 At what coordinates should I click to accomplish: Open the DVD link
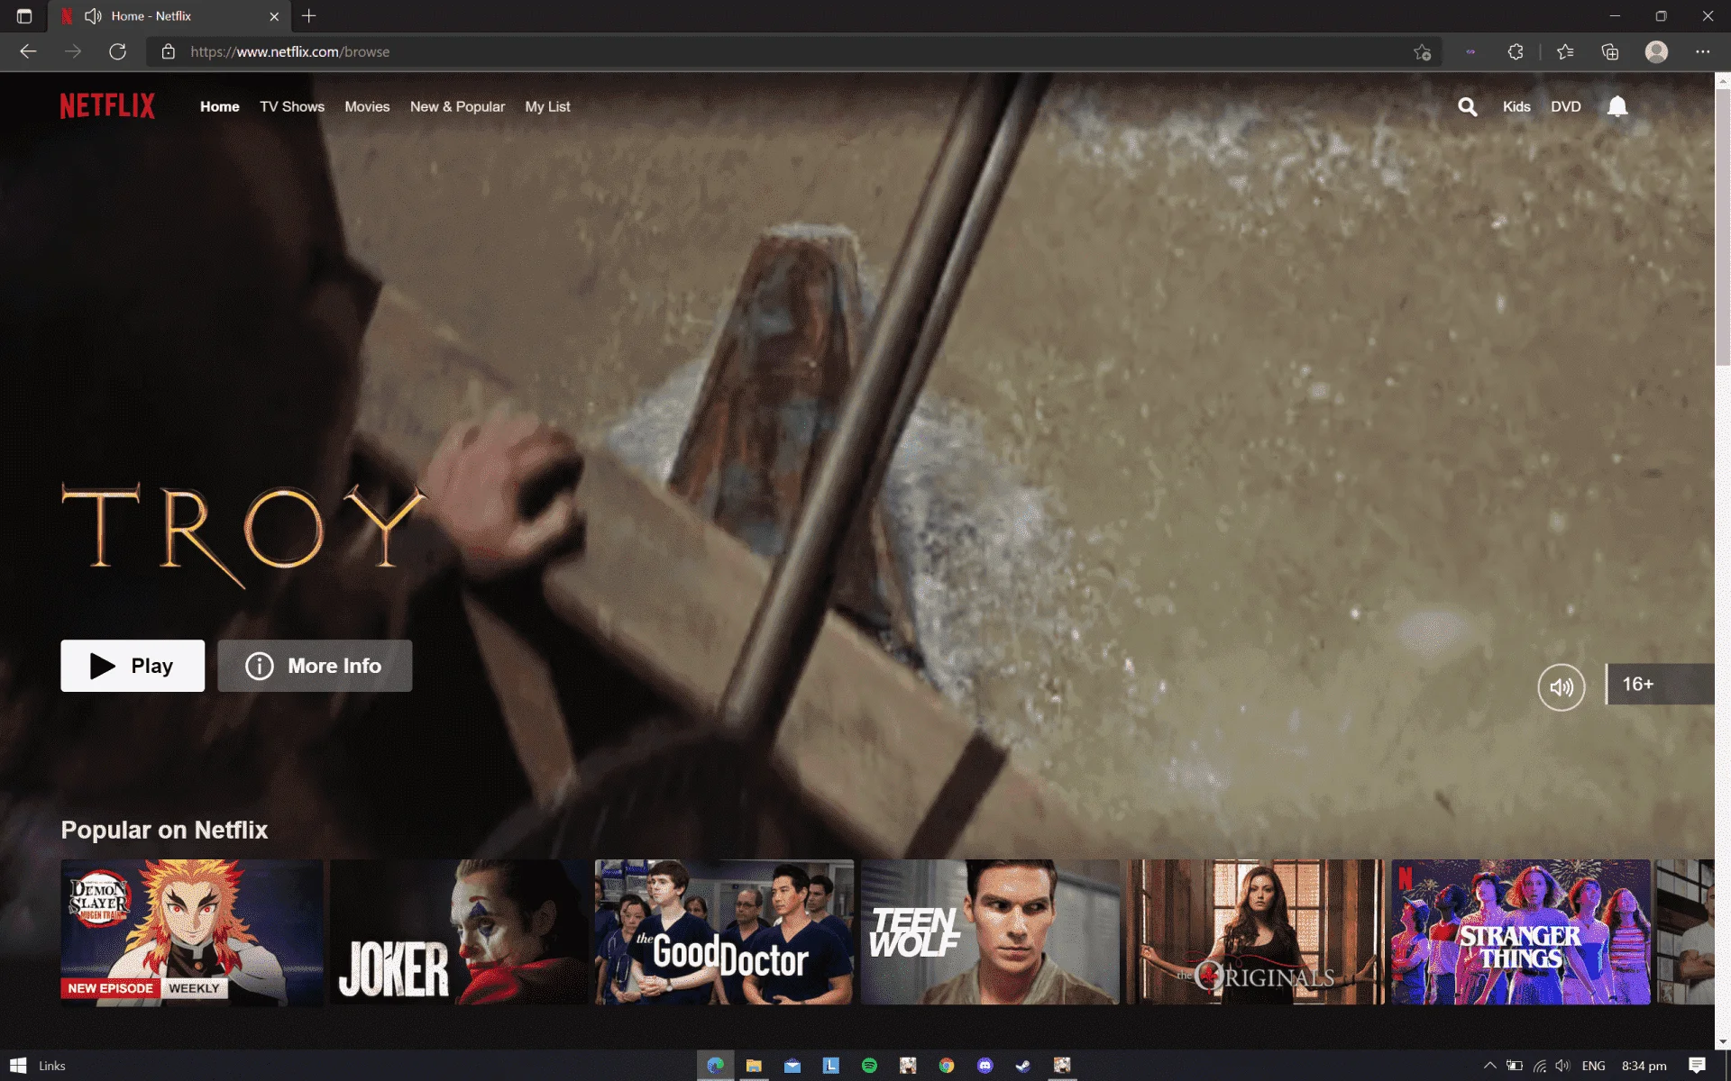(1566, 106)
